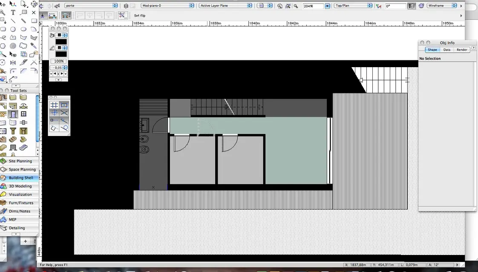
Task: Select the Text tool in Basic palette
Action: pos(13,12)
